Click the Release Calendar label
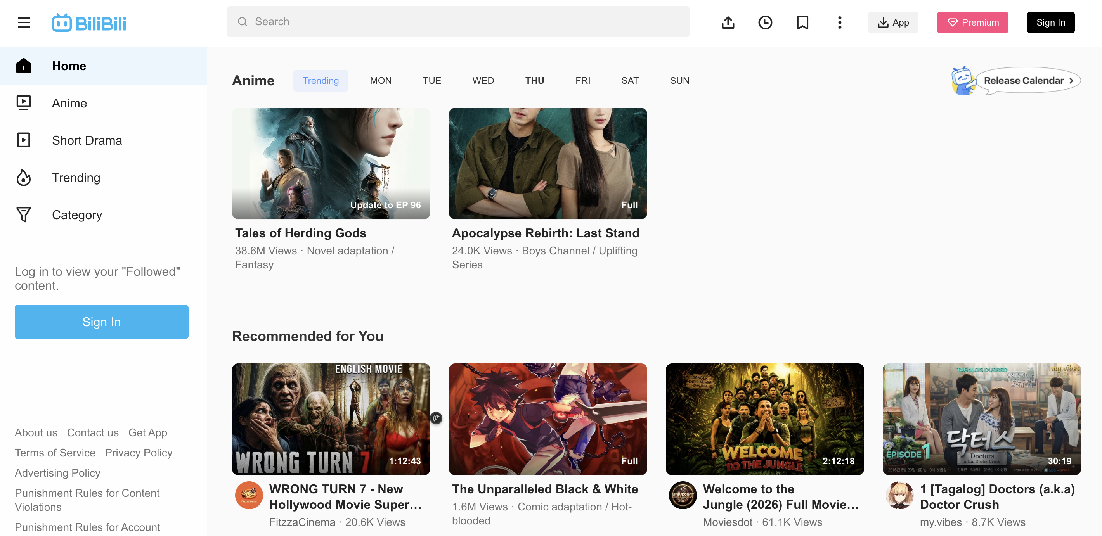1102x536 pixels. click(x=1023, y=80)
